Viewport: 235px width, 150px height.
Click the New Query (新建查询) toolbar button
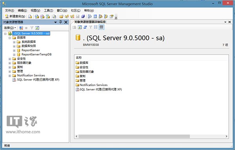coord(15,16)
